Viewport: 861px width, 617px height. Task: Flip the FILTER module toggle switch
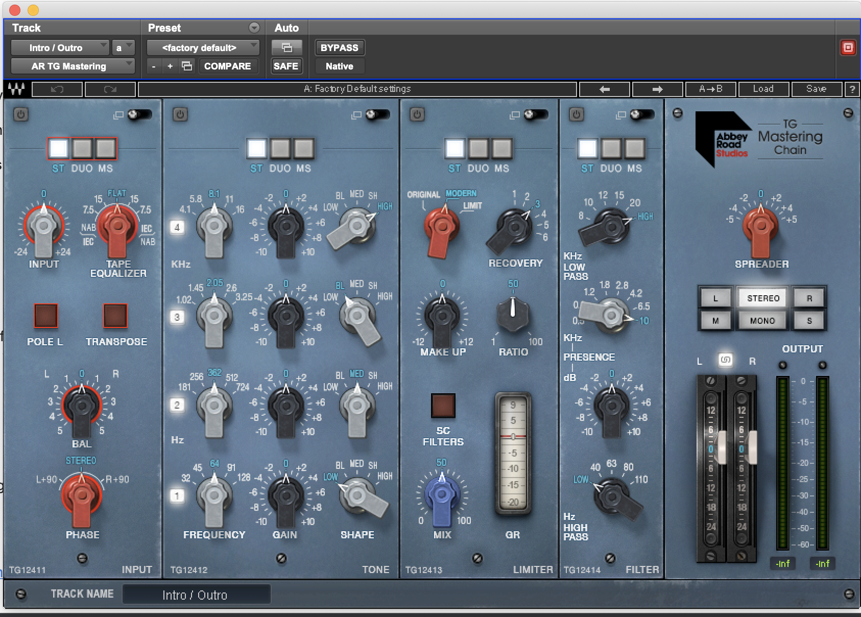pos(642,115)
